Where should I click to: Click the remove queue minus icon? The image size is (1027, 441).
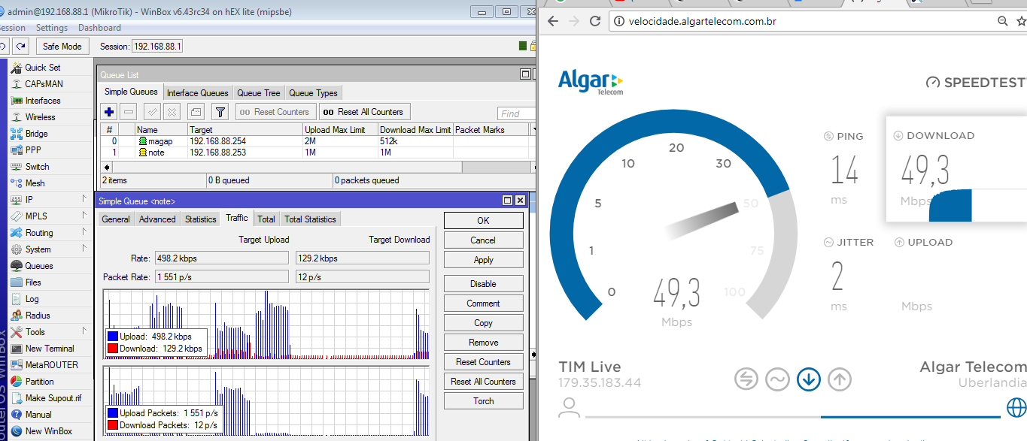coord(129,112)
